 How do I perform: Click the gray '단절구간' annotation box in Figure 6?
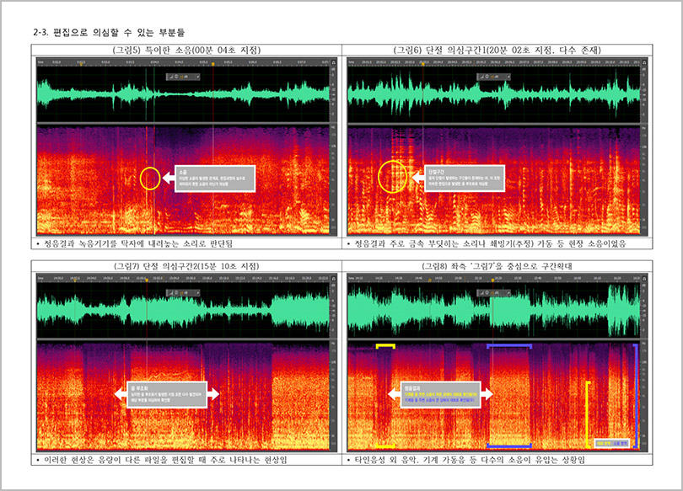(x=466, y=178)
